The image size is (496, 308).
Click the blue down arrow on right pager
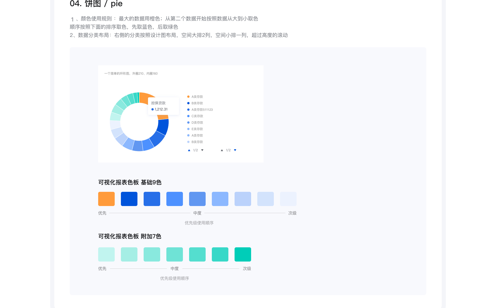(235, 150)
